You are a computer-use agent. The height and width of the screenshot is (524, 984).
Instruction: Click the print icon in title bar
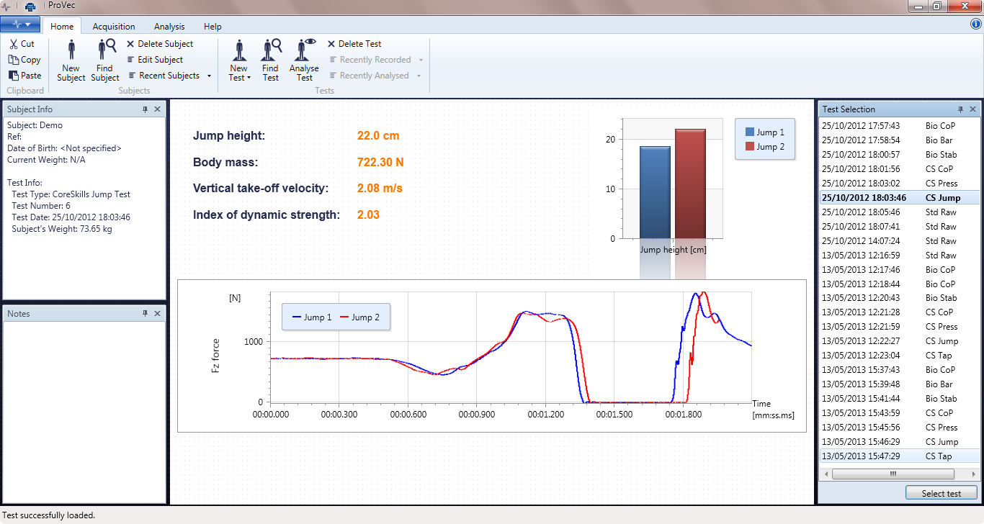30,6
